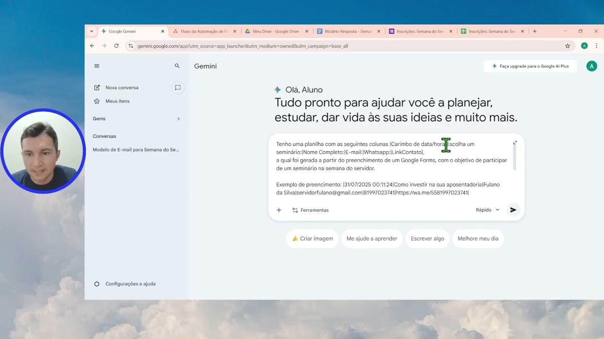Select the Escrever algo chip
Viewport: 604px width, 339px height.
click(428, 239)
